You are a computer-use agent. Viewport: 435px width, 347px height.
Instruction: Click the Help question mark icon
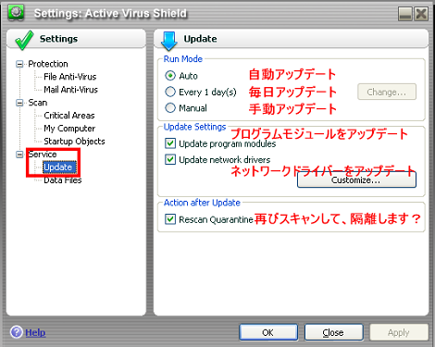[16, 332]
